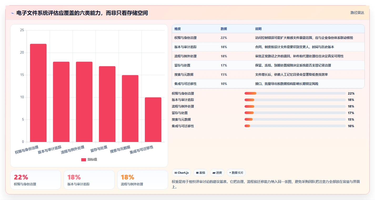This screenshot has height=200, width=375.
Task: Click the dashboard title about 电子文件系统评估
Action: click(82, 13)
